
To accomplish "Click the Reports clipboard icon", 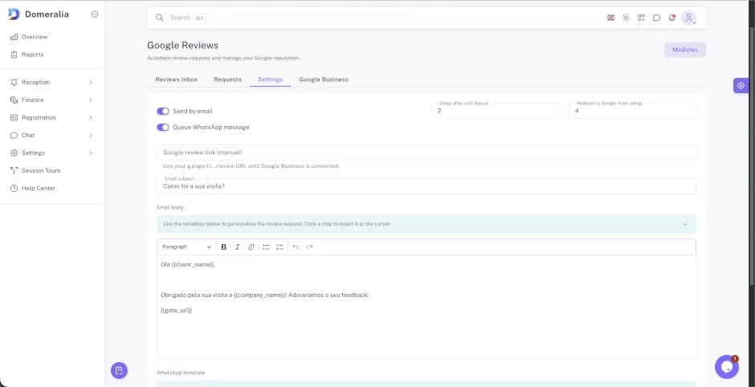I will click(14, 55).
